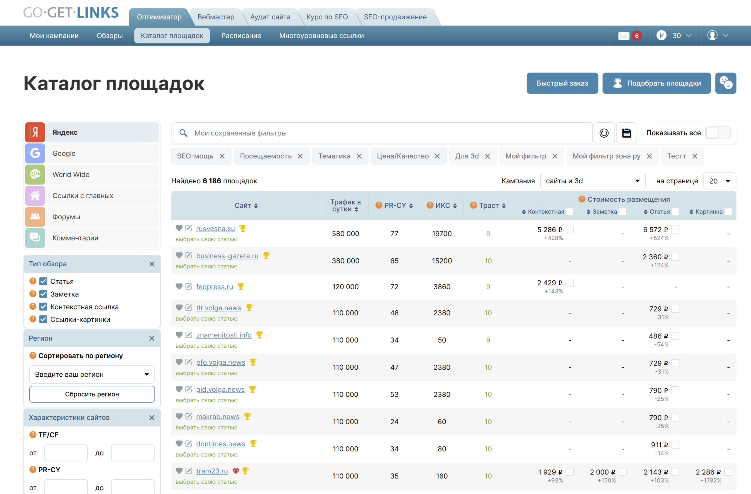
Task: Switch to the Вебмастер tab
Action: [216, 17]
